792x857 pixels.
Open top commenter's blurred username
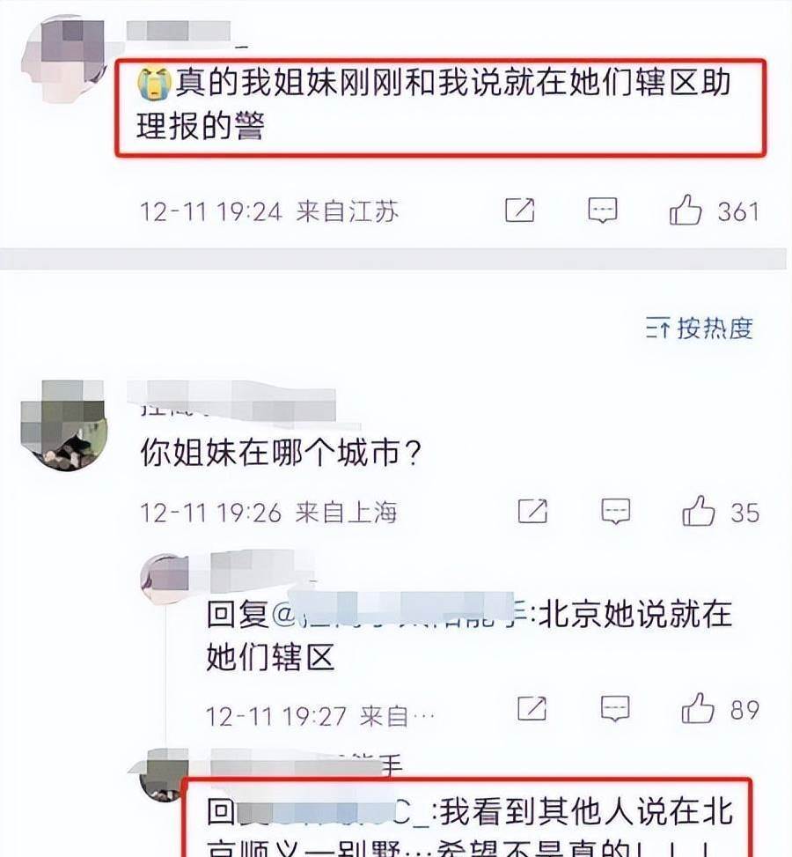tap(180, 31)
